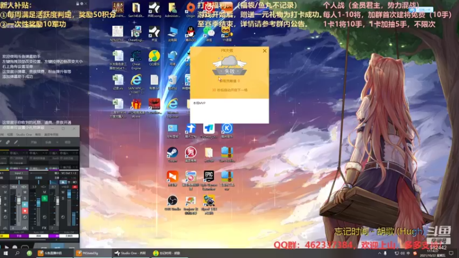This screenshot has width=459, height=258.
Task: Adjust the main output VC Out fader
Action: click(x=69, y=194)
